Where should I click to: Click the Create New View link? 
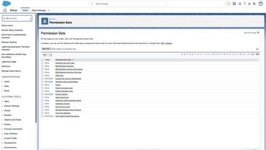pyautogui.click(x=69, y=49)
